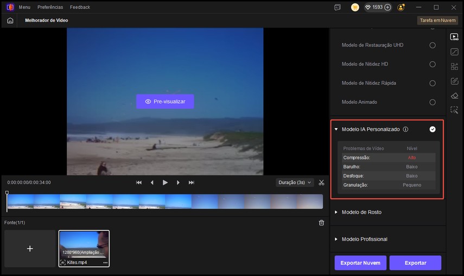Step forward one frame
The image size is (464, 276).
coord(178,183)
